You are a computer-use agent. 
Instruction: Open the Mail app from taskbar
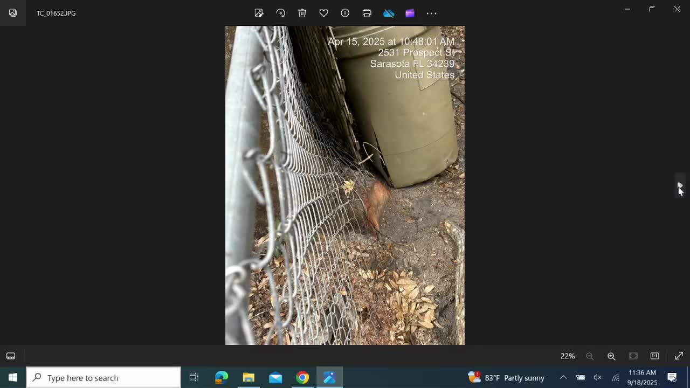pos(275,377)
